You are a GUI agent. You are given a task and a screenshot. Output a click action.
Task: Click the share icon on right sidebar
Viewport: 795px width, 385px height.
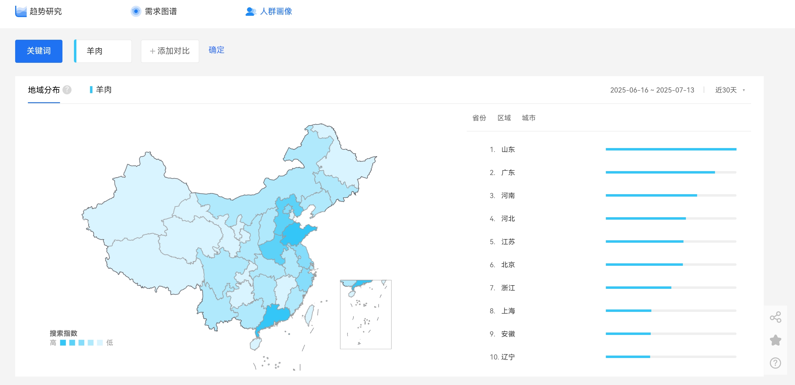pyautogui.click(x=775, y=317)
